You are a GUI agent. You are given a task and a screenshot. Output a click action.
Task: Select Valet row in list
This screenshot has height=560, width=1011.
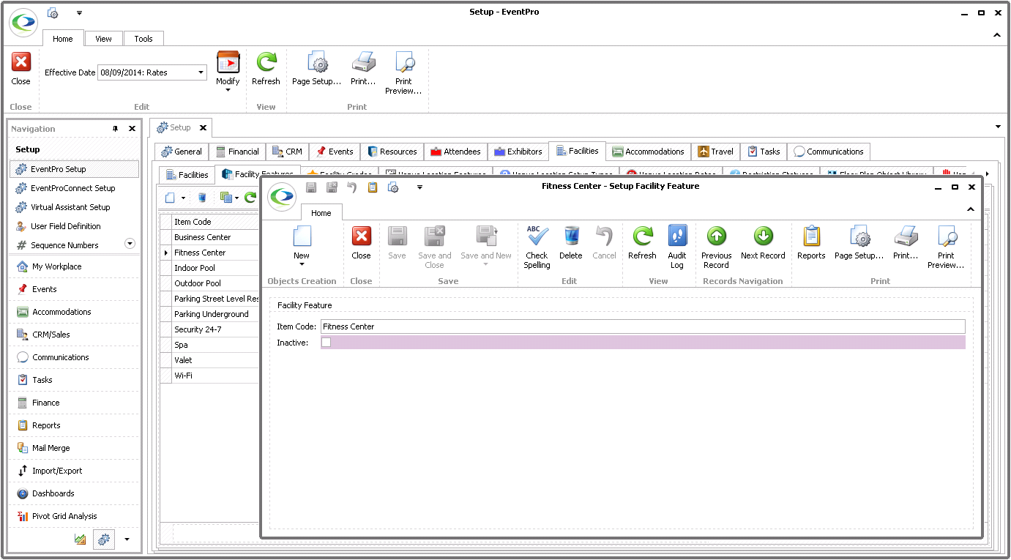215,360
